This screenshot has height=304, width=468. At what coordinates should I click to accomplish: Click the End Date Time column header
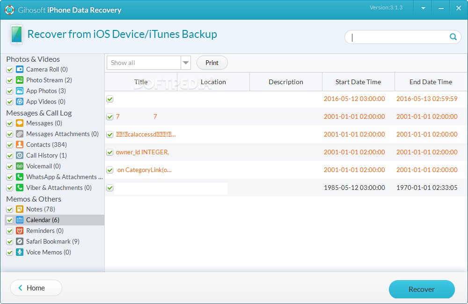[x=431, y=82]
